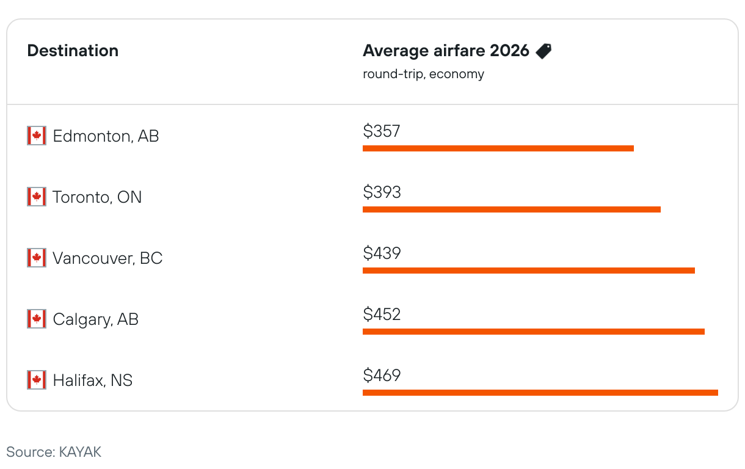Screen dimensions: 745x469
Task: Open the Halifax, NS destination
Action: pyautogui.click(x=92, y=380)
